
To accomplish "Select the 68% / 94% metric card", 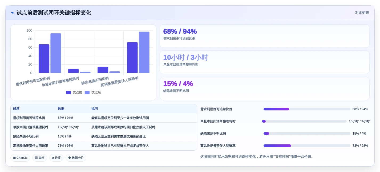I will (264, 36).
